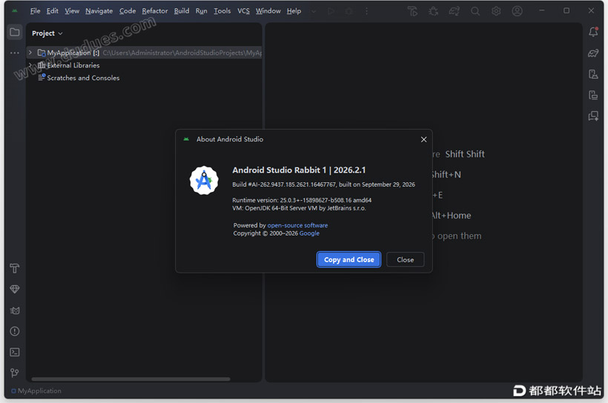The image size is (608, 403).
Task: Open the Navigate menu
Action: (99, 11)
